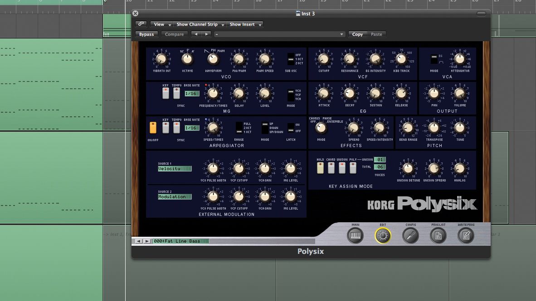Viewport: 536px width, 301px height.
Task: Click the Effects Mode selector knob
Action: coord(321,128)
